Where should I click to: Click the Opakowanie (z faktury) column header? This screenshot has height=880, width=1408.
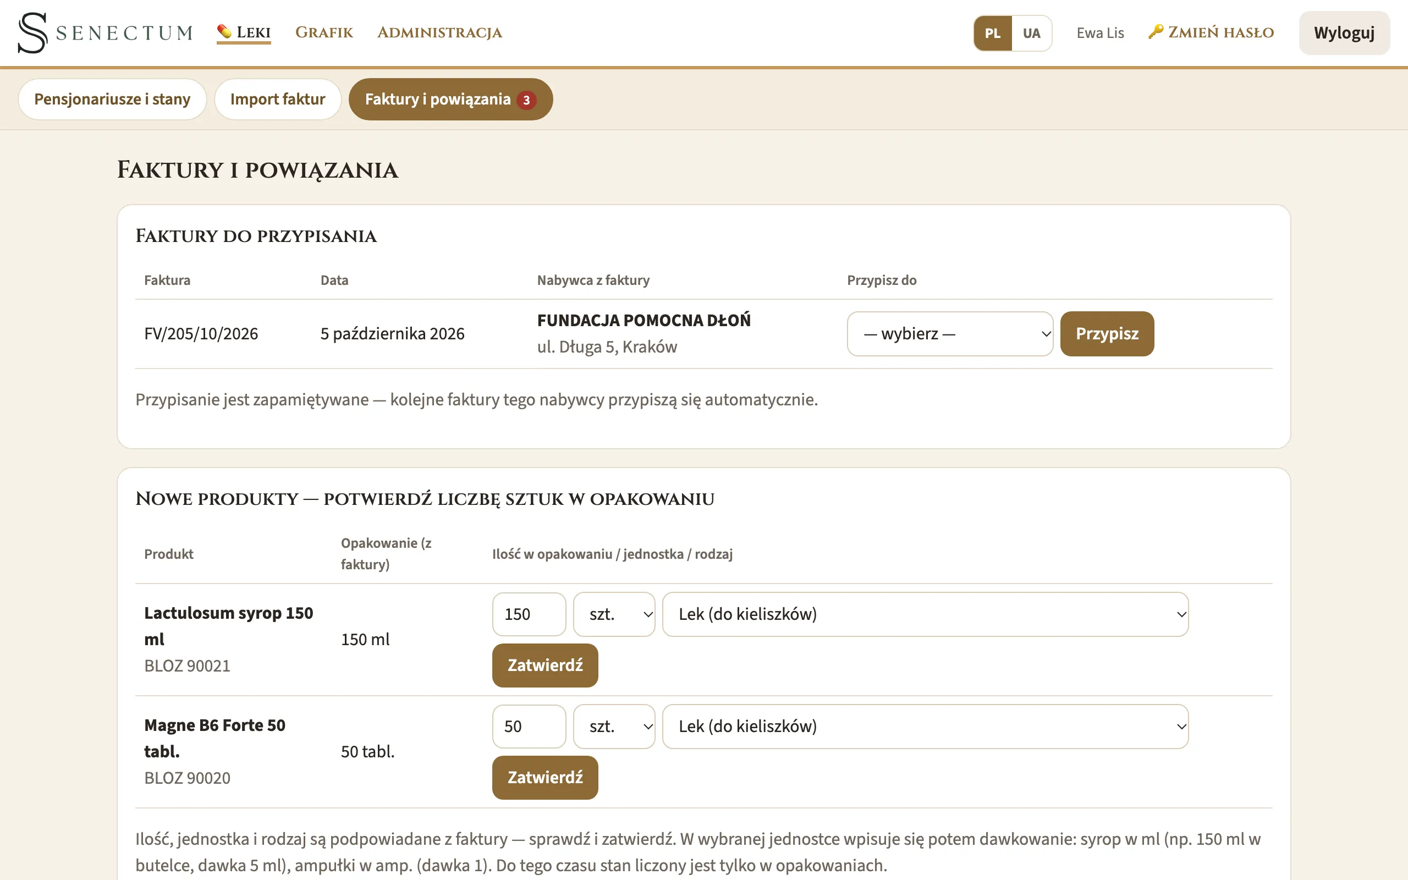[x=386, y=554]
